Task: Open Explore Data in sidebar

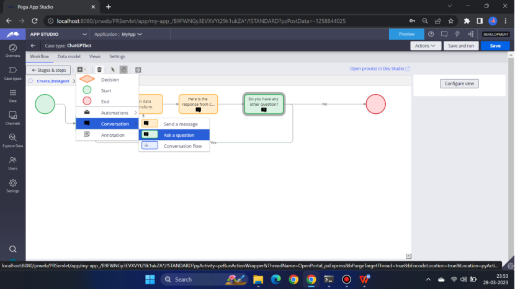Action: pyautogui.click(x=13, y=140)
